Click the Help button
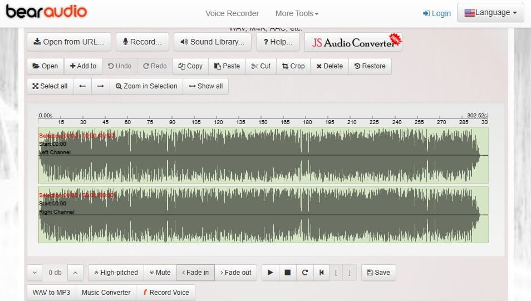This screenshot has height=301, width=531. (x=278, y=42)
